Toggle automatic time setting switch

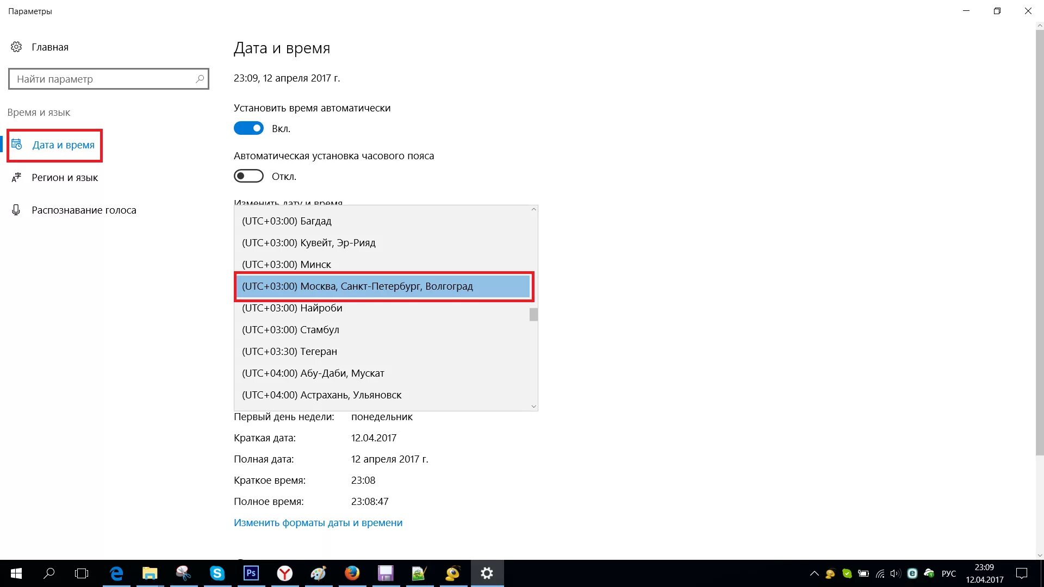(248, 128)
